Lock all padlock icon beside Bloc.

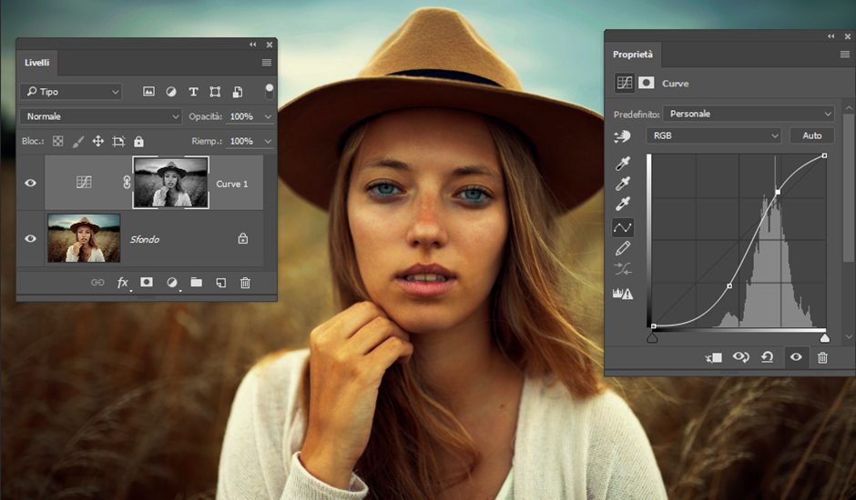(138, 141)
